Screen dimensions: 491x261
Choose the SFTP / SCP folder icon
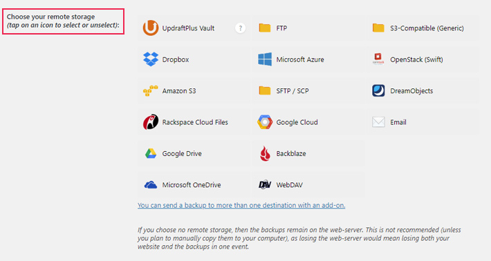[x=265, y=90]
